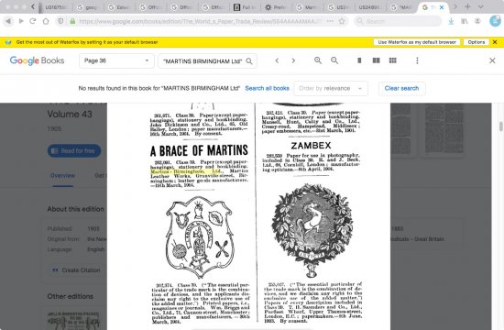Click the 'A BRACE OF MARTINS' heading

point(199,150)
